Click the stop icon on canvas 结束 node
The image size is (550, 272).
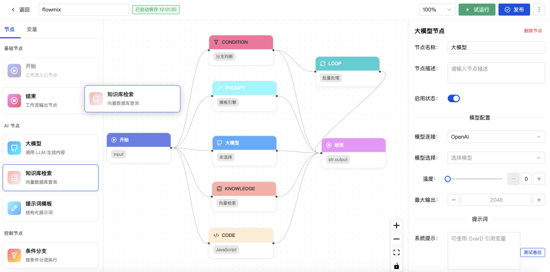[x=328, y=145]
